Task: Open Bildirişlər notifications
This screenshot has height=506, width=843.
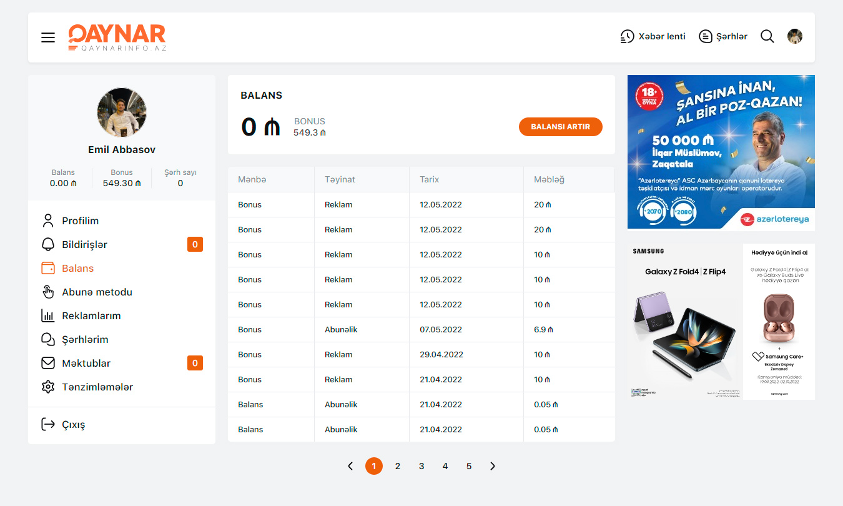Action: [x=84, y=244]
